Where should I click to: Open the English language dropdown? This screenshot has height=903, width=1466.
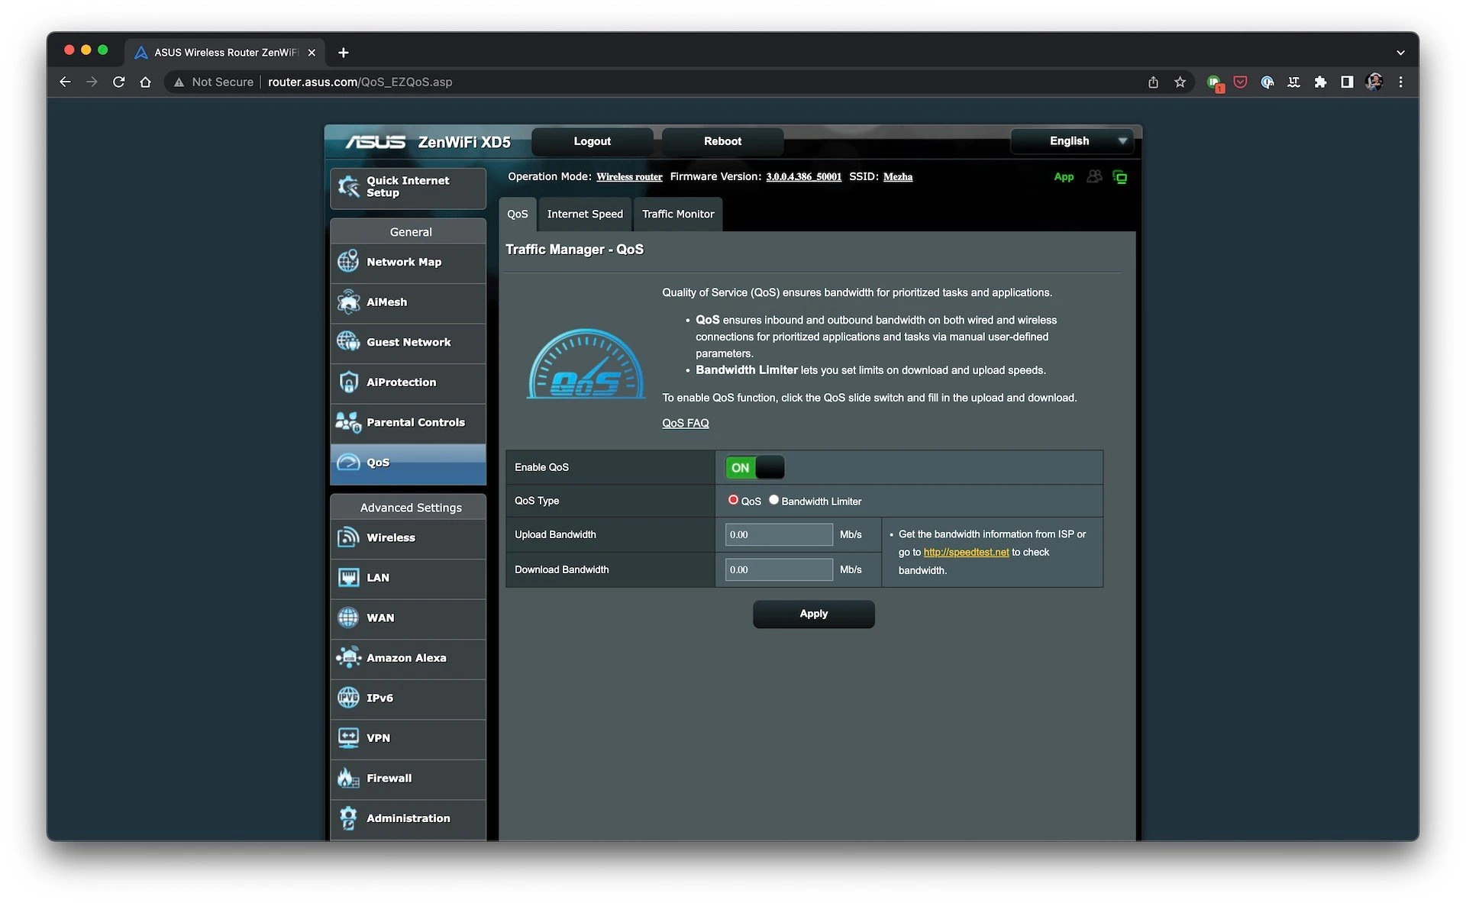click(1071, 141)
